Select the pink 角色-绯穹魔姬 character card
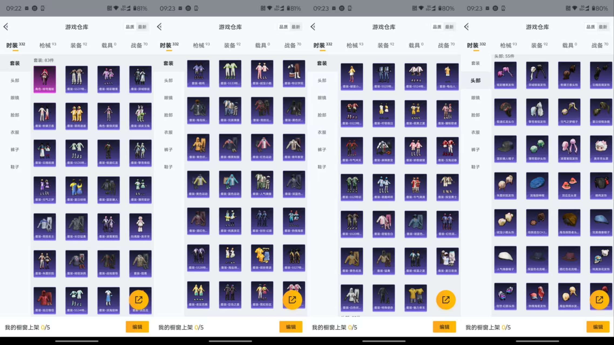This screenshot has width=614, height=345. (x=45, y=79)
